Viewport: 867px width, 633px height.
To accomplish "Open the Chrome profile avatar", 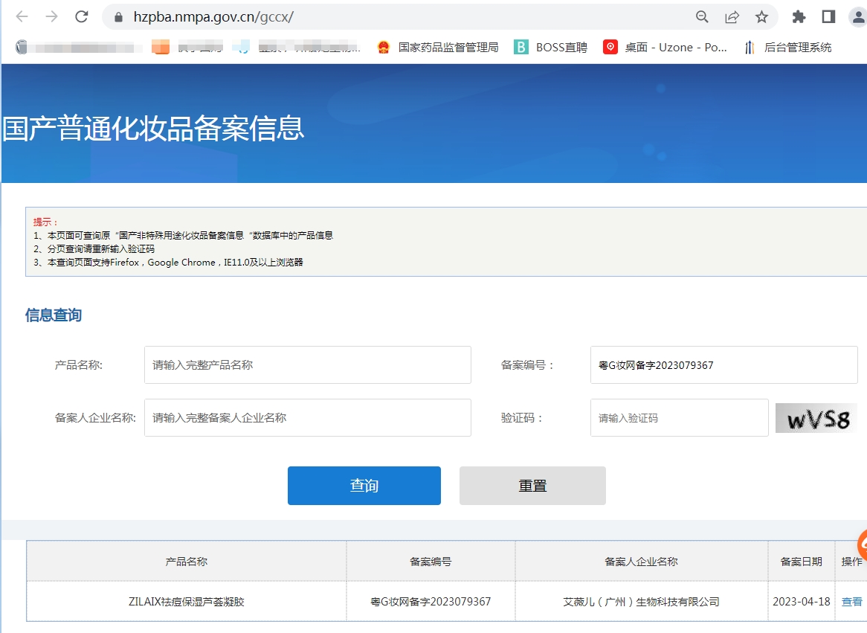I will click(857, 16).
